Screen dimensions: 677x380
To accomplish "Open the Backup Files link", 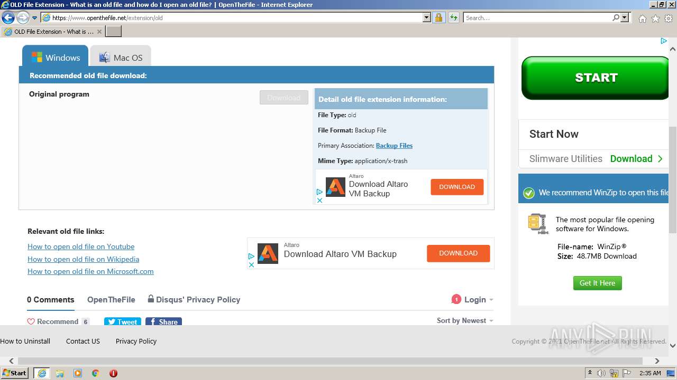I will (394, 146).
